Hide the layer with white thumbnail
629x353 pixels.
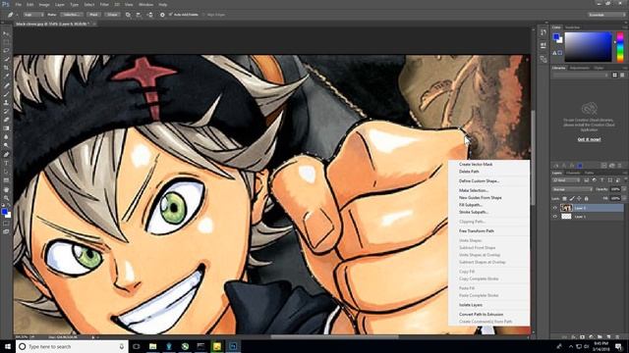555,217
